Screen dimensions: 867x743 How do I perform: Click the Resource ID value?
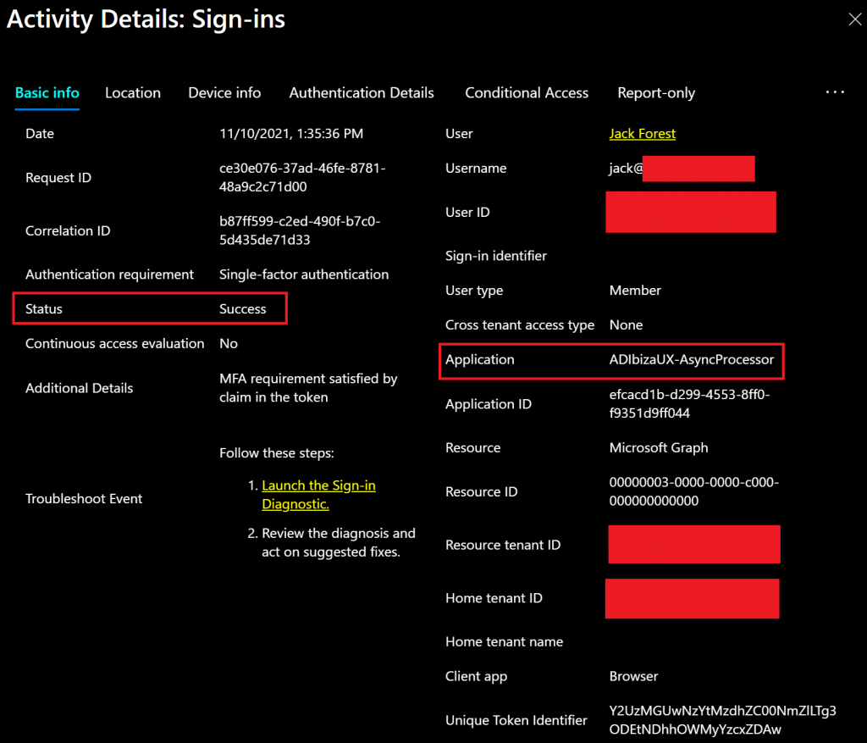point(694,491)
